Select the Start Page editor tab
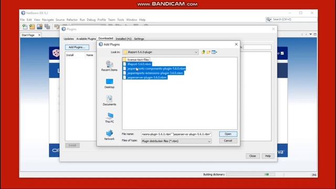This screenshot has width=336, height=189. (x=28, y=35)
